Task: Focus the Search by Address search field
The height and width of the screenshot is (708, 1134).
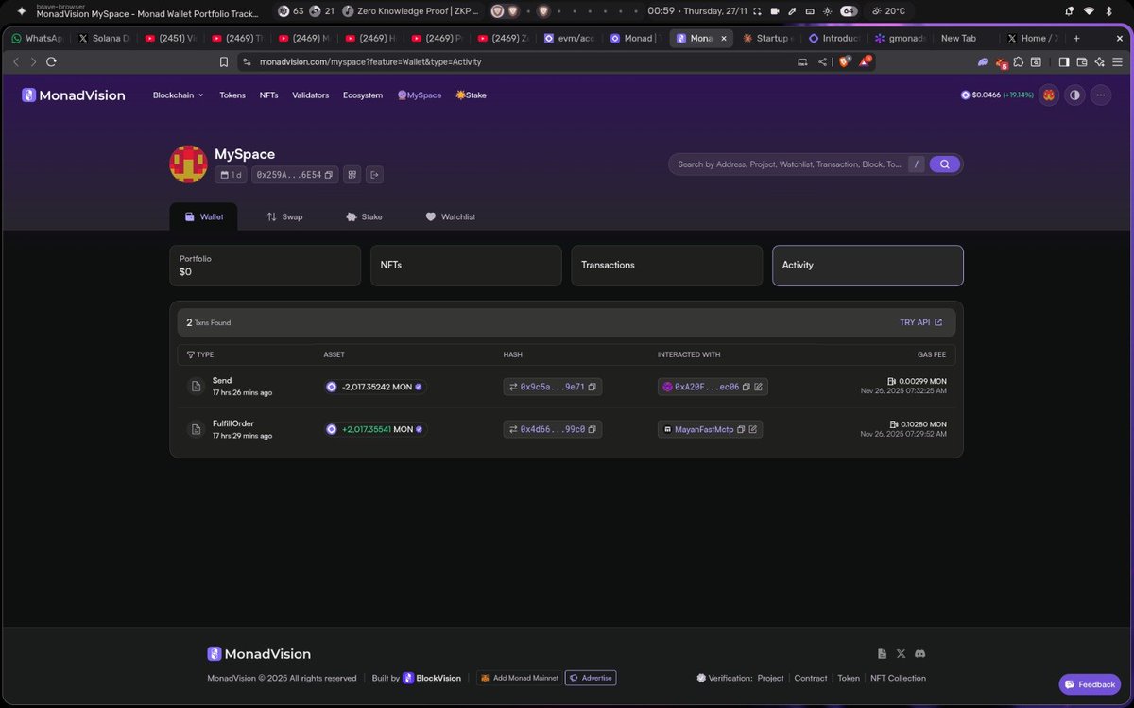Action: 789,164
